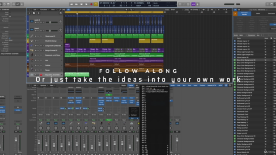
Task: Click the Inst filter button in the Mixer
Action: pyautogui.click(x=179, y=85)
